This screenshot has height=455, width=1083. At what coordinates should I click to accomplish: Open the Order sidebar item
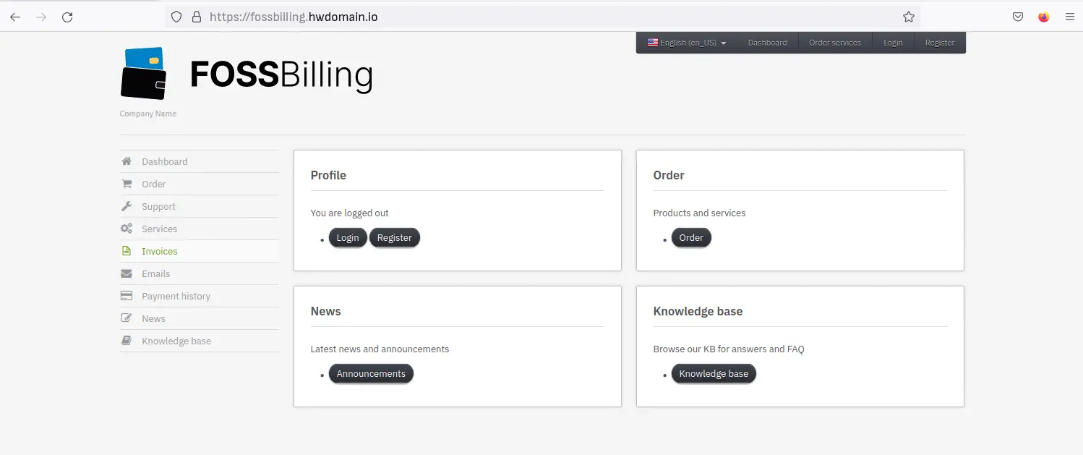click(x=200, y=184)
